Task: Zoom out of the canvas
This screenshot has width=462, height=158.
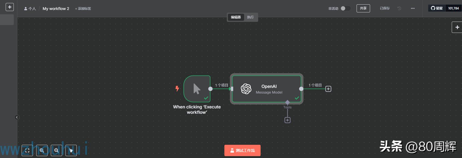Action: point(56,150)
